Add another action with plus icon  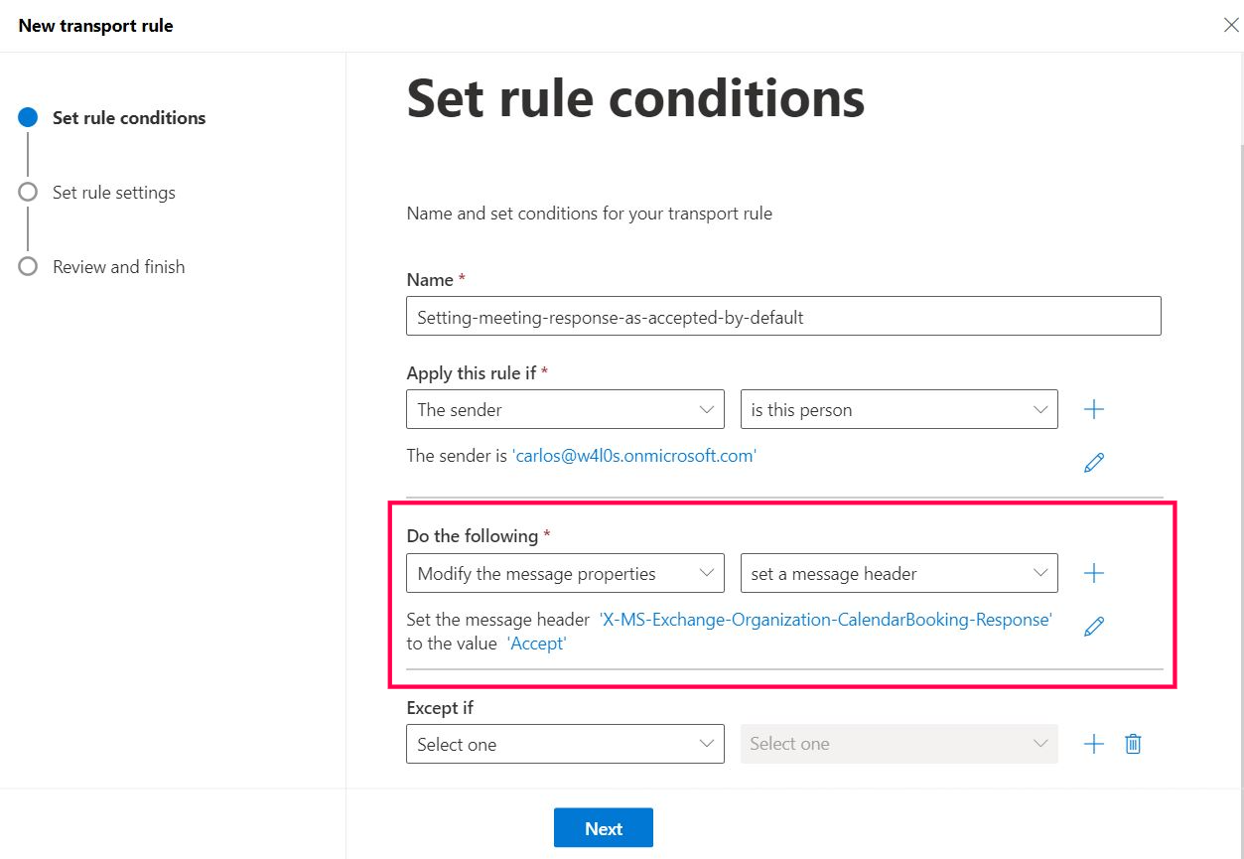tap(1093, 573)
